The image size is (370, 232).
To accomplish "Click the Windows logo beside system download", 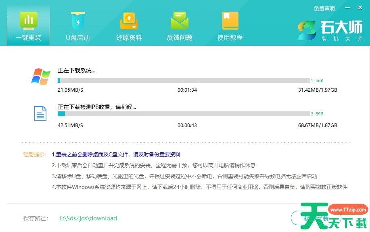I will [41, 76].
